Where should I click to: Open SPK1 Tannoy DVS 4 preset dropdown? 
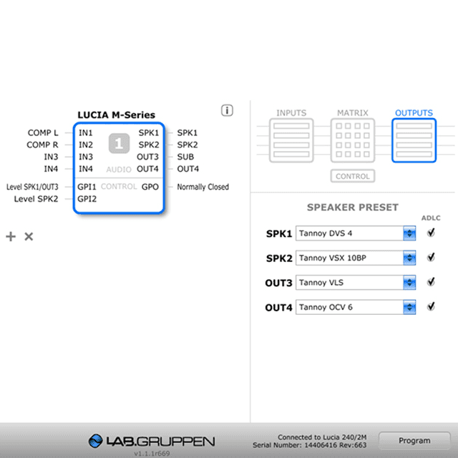click(x=409, y=233)
